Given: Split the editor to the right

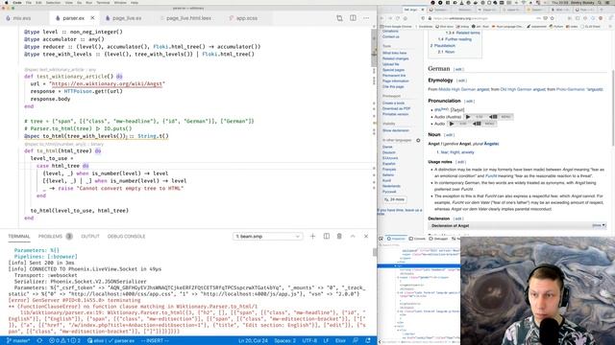Looking at the screenshot, I should [353, 18].
